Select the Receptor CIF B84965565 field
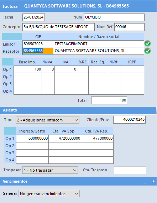 pos(38,51)
